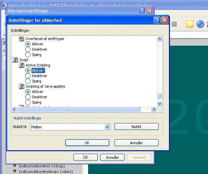208x174 pixels.
Task: Open help in the Indstillinger for sikkerhed dialog
Action: (x=157, y=20)
